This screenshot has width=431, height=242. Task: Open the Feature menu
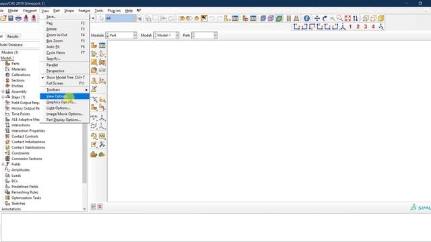(x=84, y=11)
